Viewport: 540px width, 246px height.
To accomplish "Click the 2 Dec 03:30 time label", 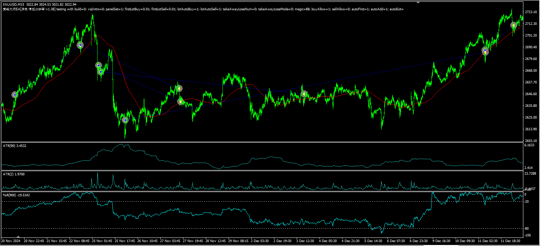I will 260,241.
